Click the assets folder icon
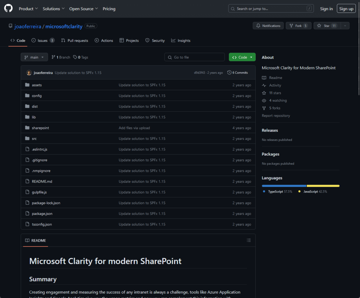This screenshot has height=298, width=360. coord(27,85)
